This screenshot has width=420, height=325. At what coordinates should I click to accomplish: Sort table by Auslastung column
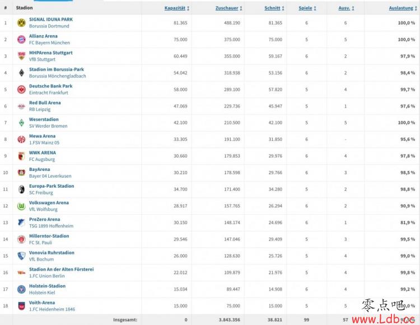click(403, 8)
